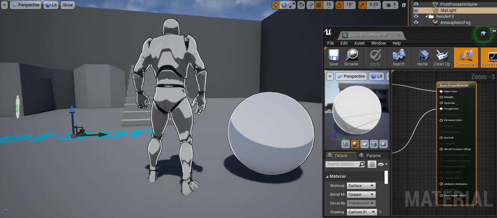497x218 pixels.
Task: Click the Connectors icon to hide unconnected pins
Action: click(x=465, y=57)
